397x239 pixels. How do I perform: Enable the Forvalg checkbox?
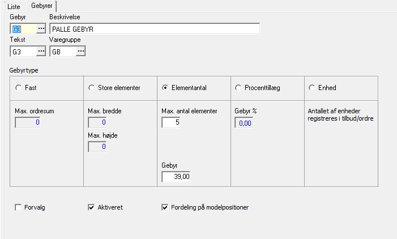[x=18, y=207]
